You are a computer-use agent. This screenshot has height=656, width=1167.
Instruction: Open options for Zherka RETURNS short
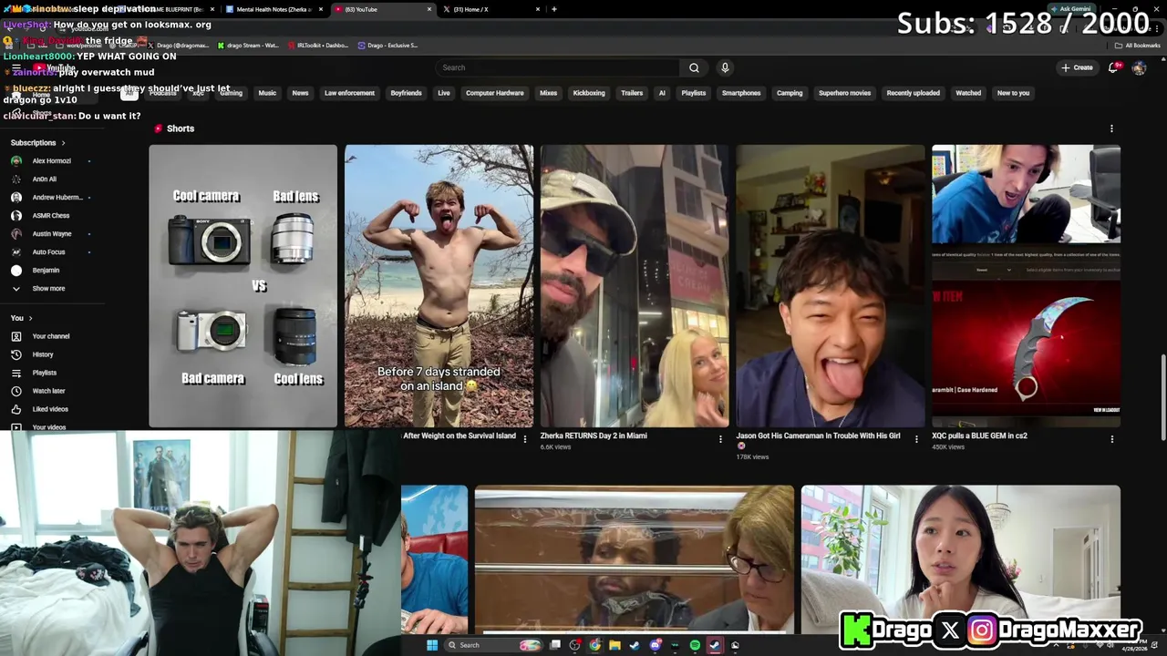(x=720, y=439)
